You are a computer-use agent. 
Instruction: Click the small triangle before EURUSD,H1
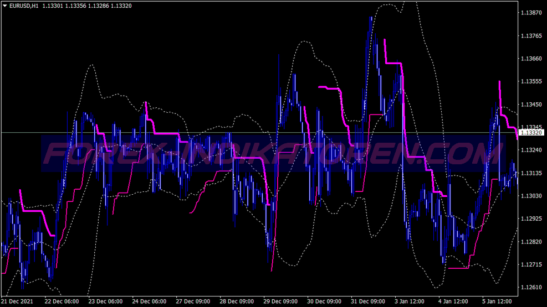click(4, 6)
